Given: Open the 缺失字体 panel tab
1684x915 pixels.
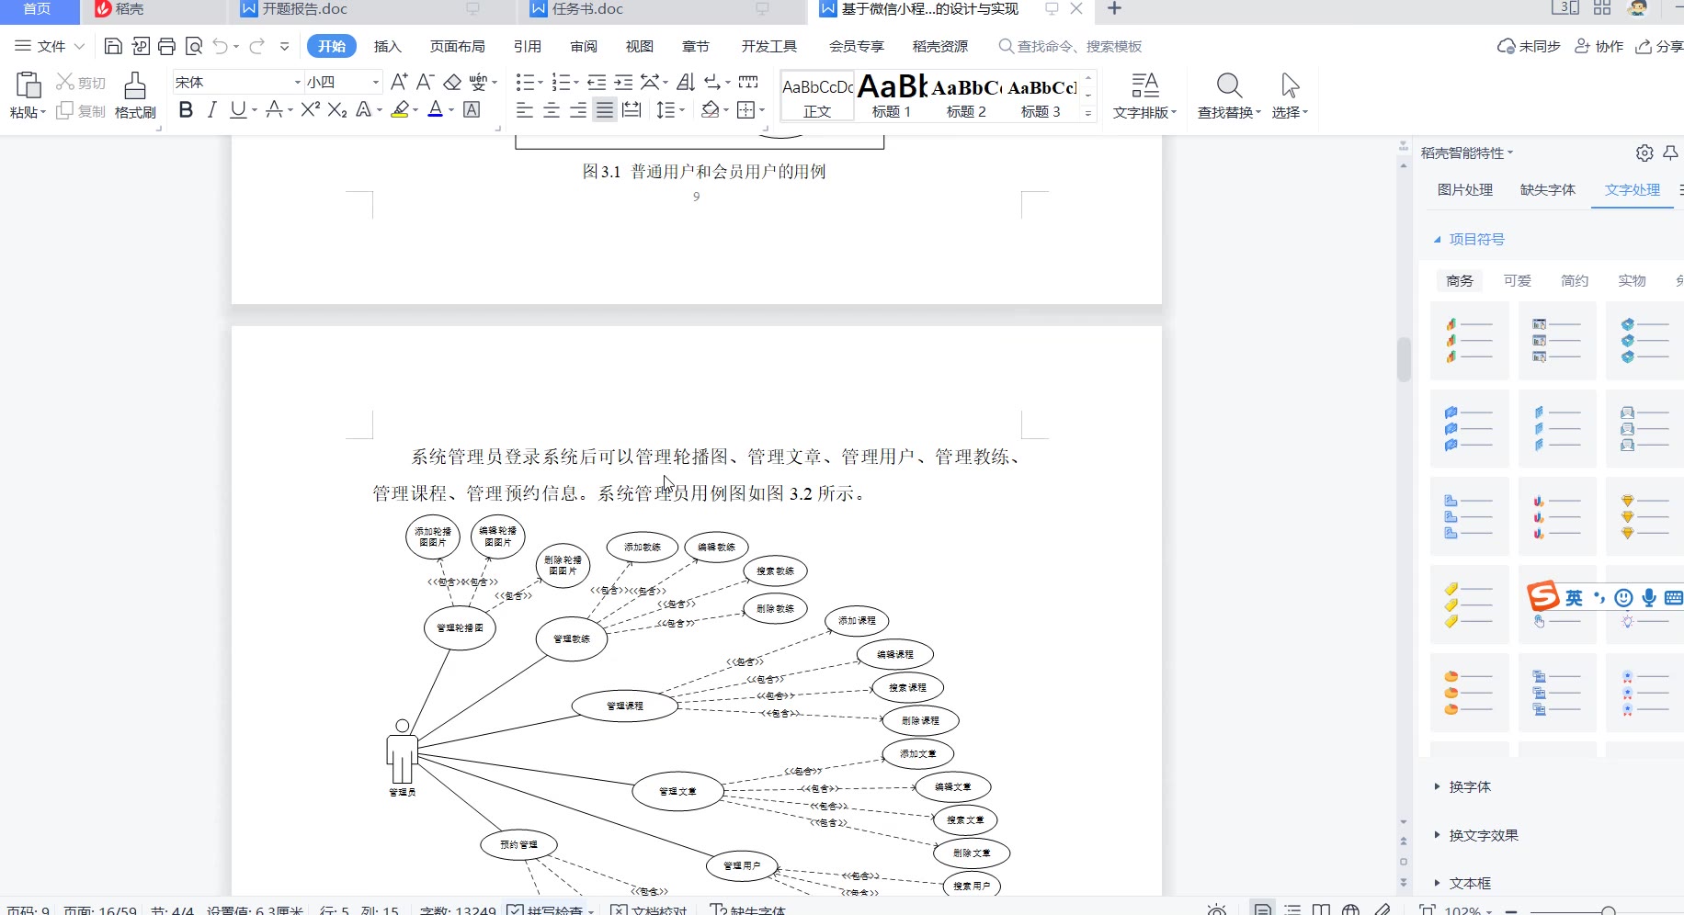Looking at the screenshot, I should (1548, 190).
